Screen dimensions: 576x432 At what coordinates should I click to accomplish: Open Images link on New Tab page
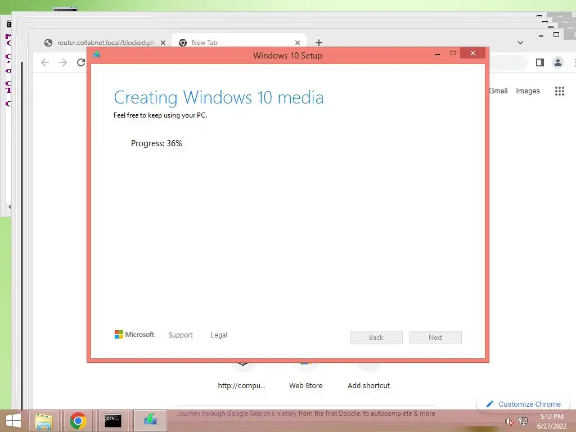pyautogui.click(x=528, y=91)
